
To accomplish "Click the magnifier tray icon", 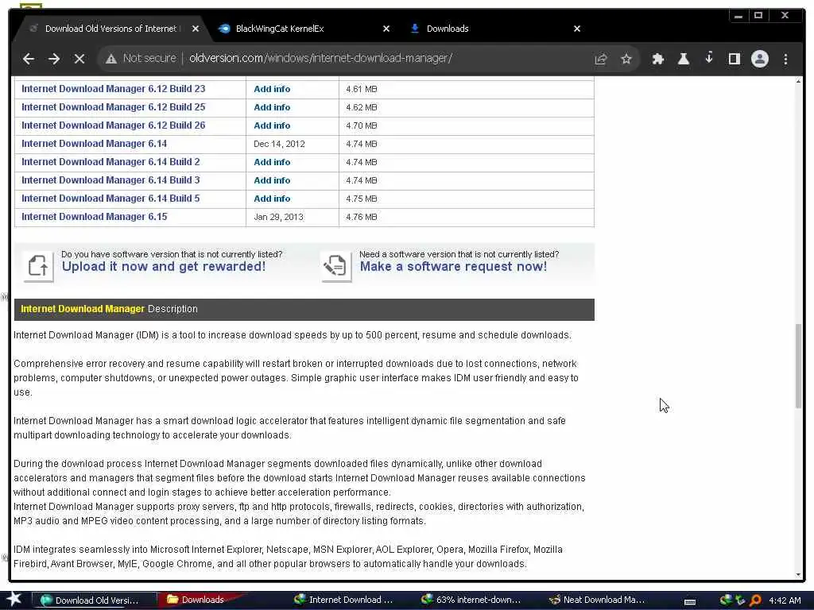I will point(755,600).
